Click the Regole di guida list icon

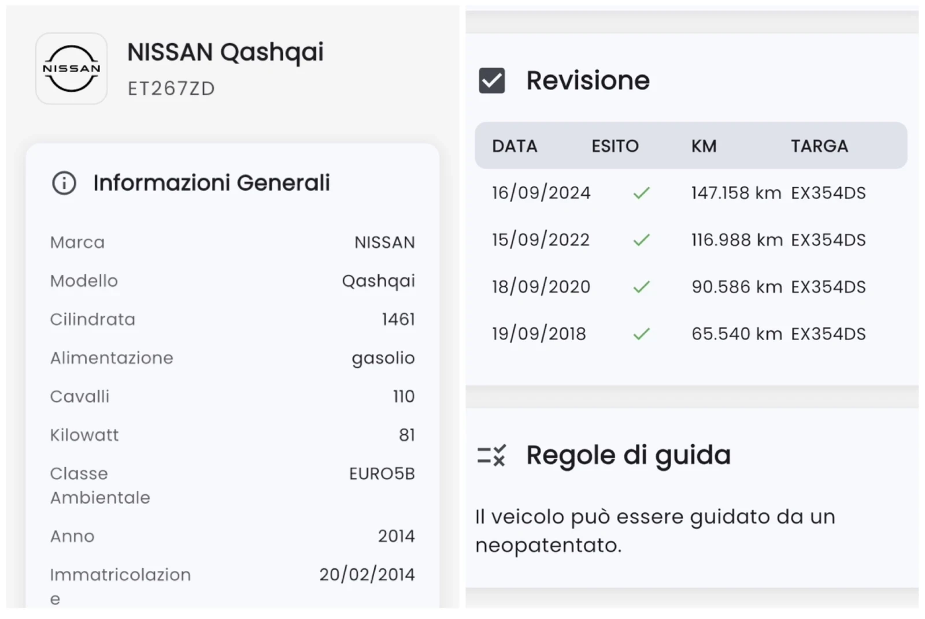[x=493, y=454]
